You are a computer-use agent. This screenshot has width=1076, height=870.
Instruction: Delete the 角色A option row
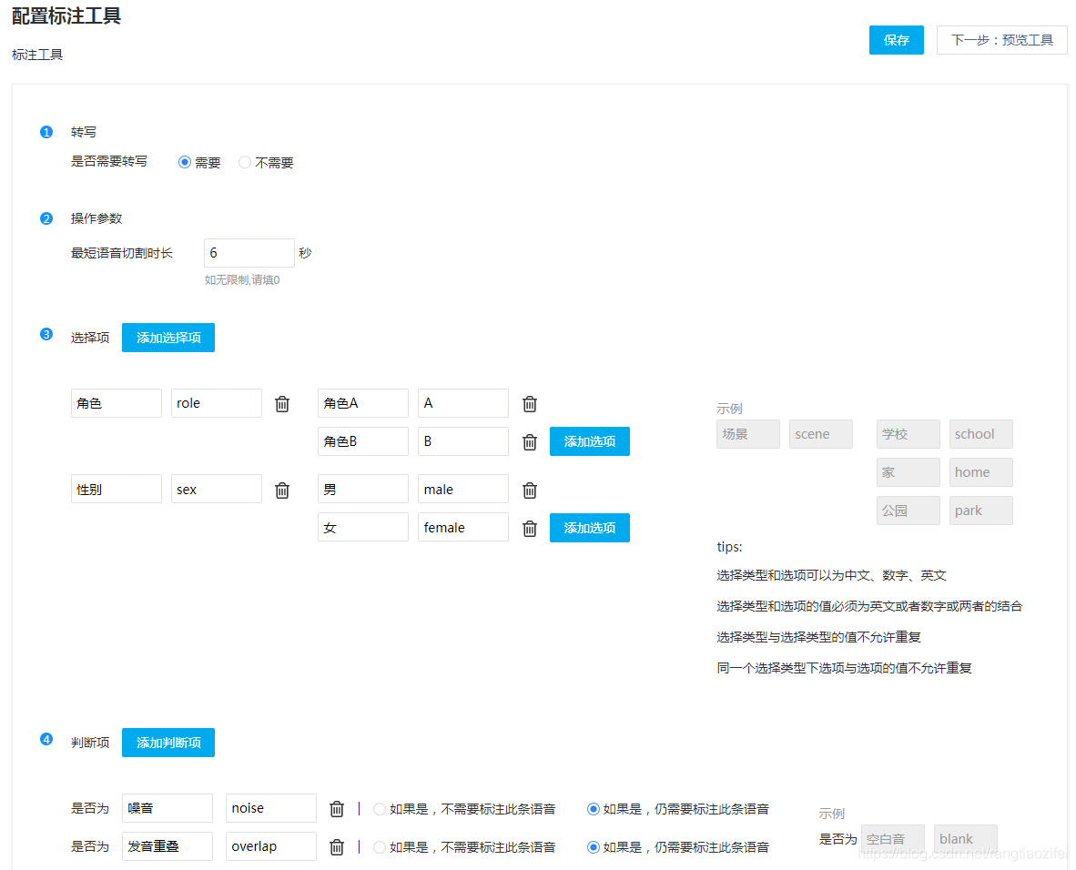click(x=529, y=403)
